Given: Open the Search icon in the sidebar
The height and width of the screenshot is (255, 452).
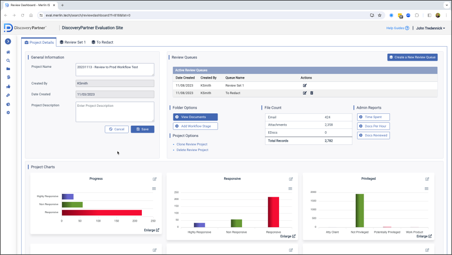Looking at the screenshot, I should point(8,61).
